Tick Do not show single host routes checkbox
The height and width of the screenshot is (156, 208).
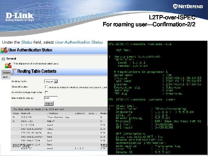pyautogui.click(x=46, y=92)
